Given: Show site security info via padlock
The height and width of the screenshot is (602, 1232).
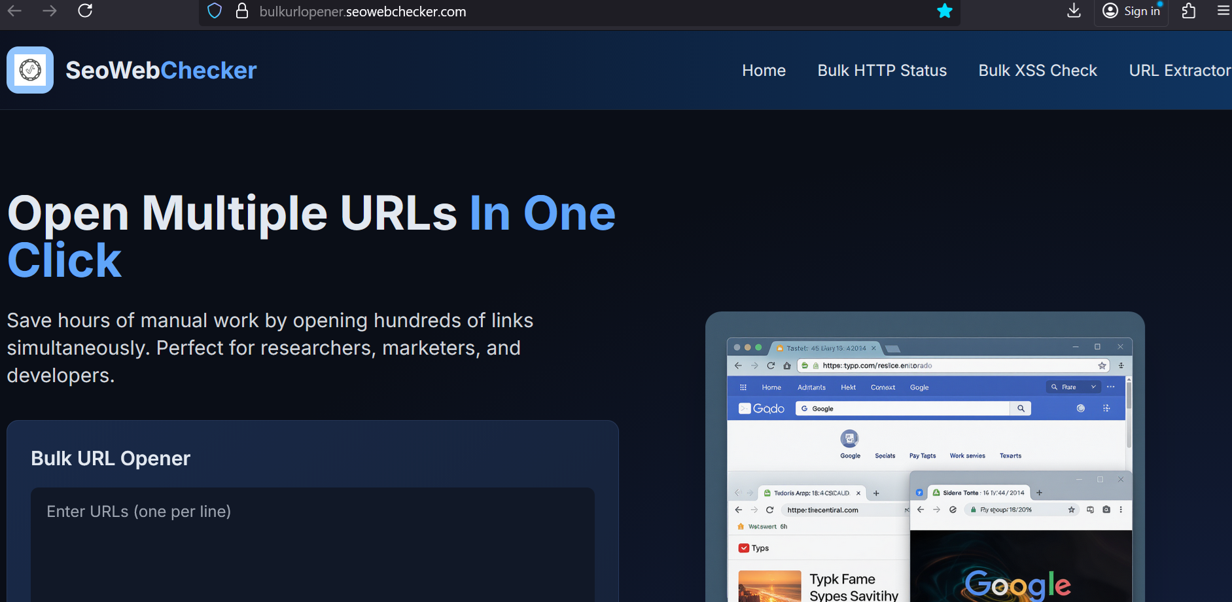Looking at the screenshot, I should coord(242,11).
